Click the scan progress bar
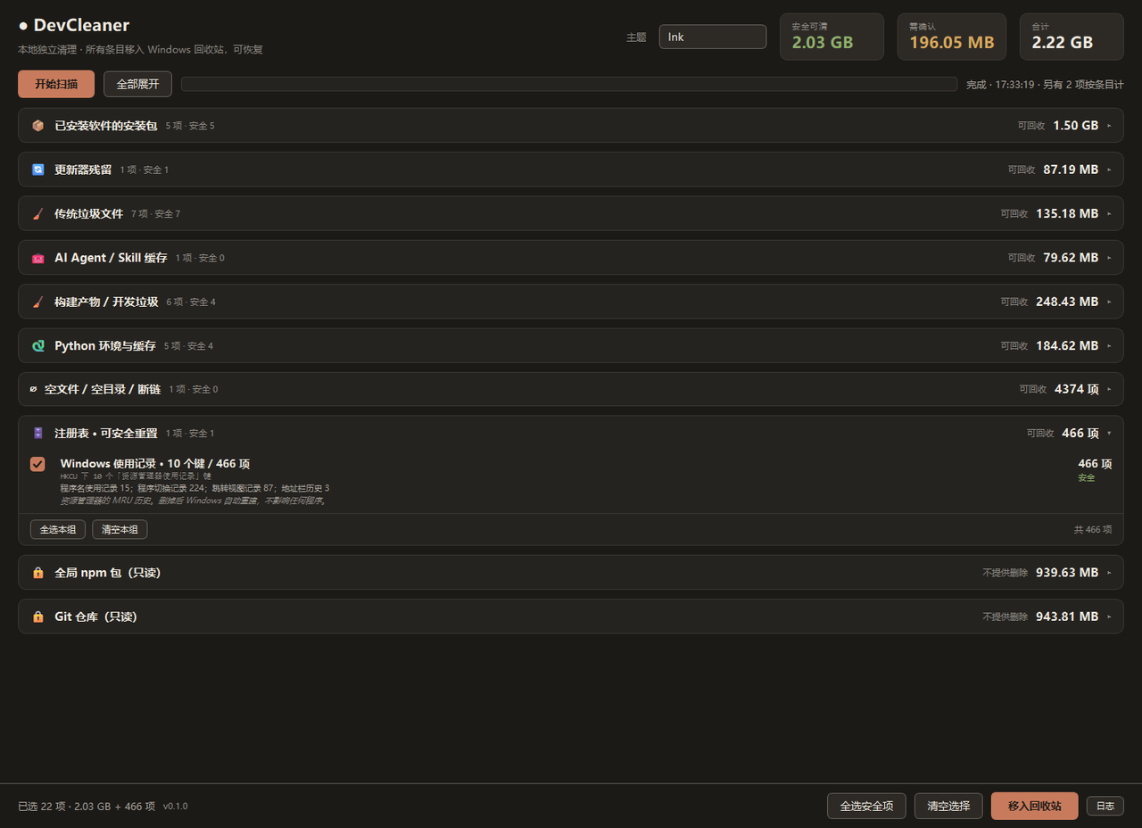The height and width of the screenshot is (828, 1142). [569, 84]
